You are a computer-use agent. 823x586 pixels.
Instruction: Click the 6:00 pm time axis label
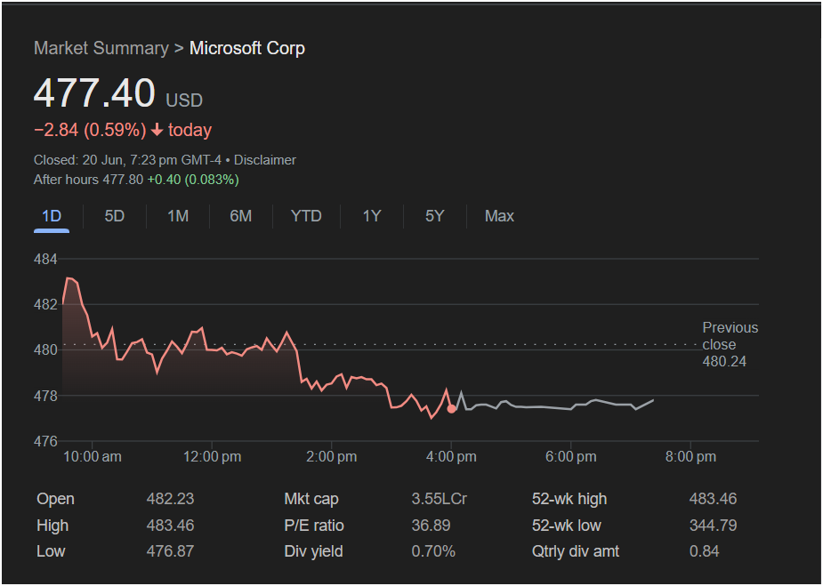click(x=571, y=456)
